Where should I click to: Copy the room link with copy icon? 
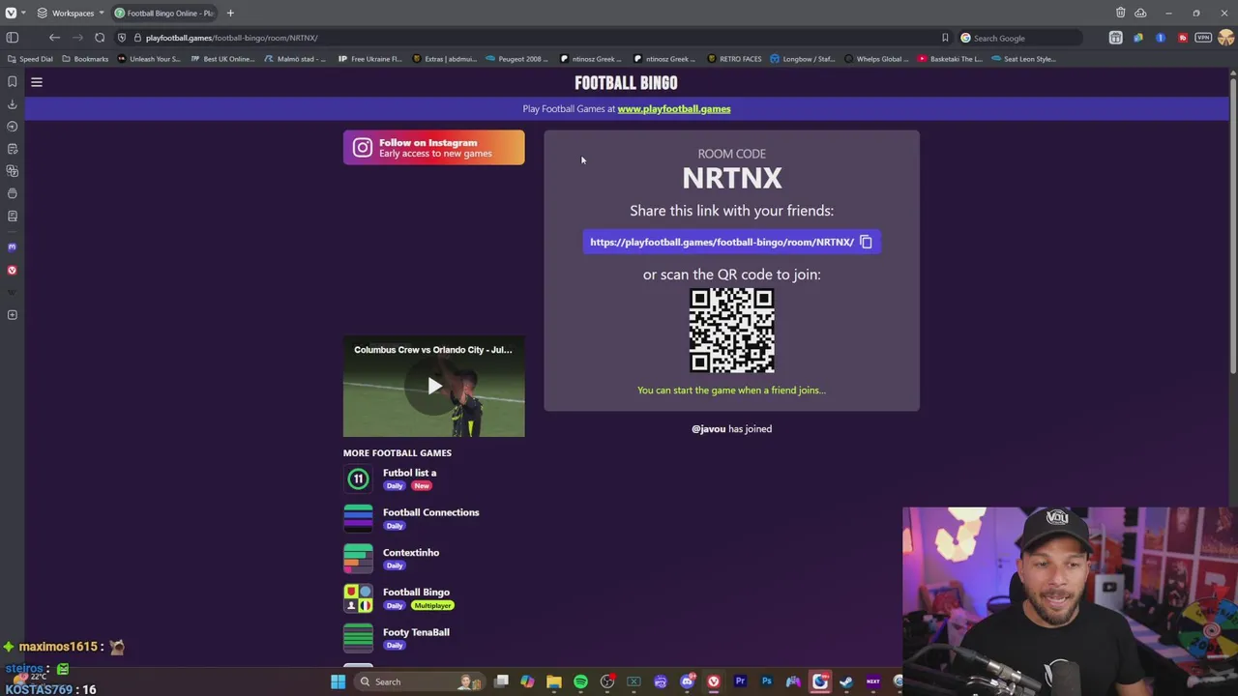tap(866, 242)
